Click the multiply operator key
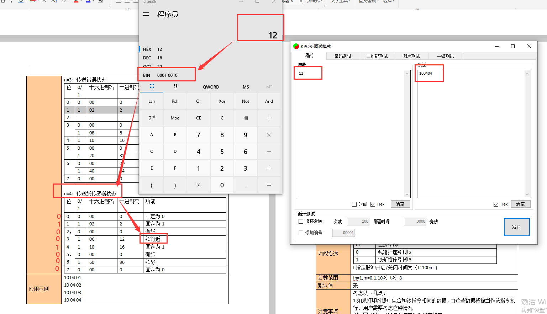547x314 pixels. (x=269, y=135)
